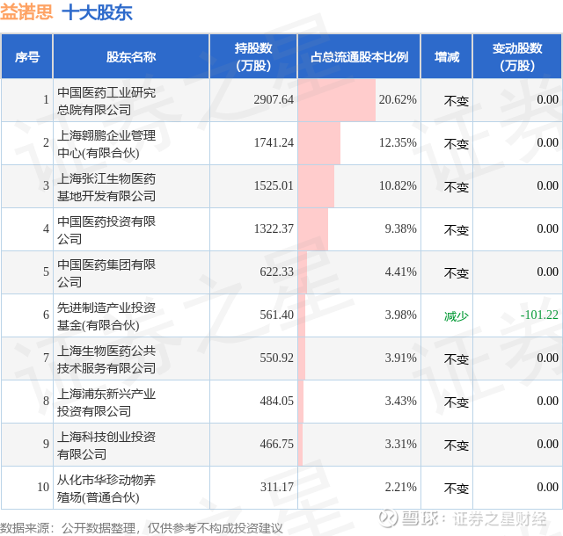Click the 不变 status in row 1

pos(457,101)
